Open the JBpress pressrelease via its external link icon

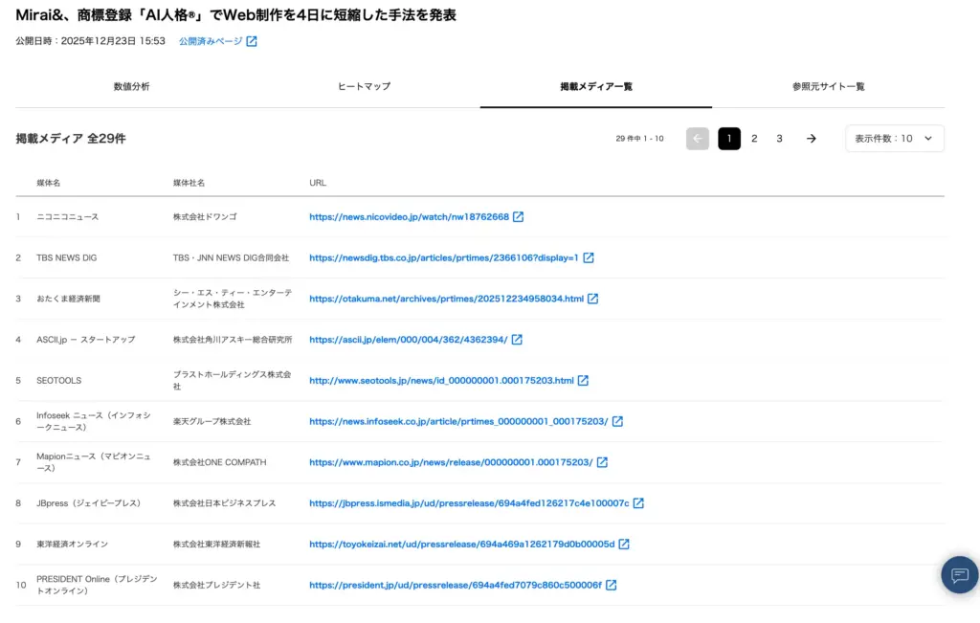[x=639, y=503]
